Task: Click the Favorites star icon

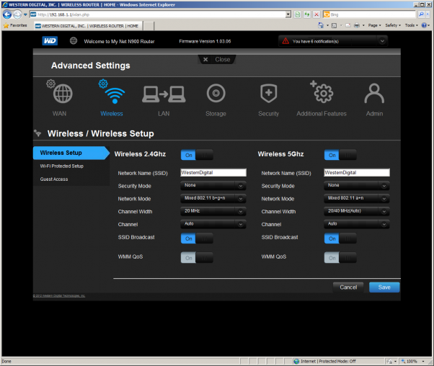Action: pos(6,25)
